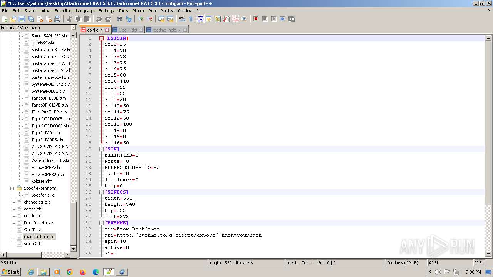The height and width of the screenshot is (277, 493).
Task: Open Firefox from the taskbar
Action: 82,272
